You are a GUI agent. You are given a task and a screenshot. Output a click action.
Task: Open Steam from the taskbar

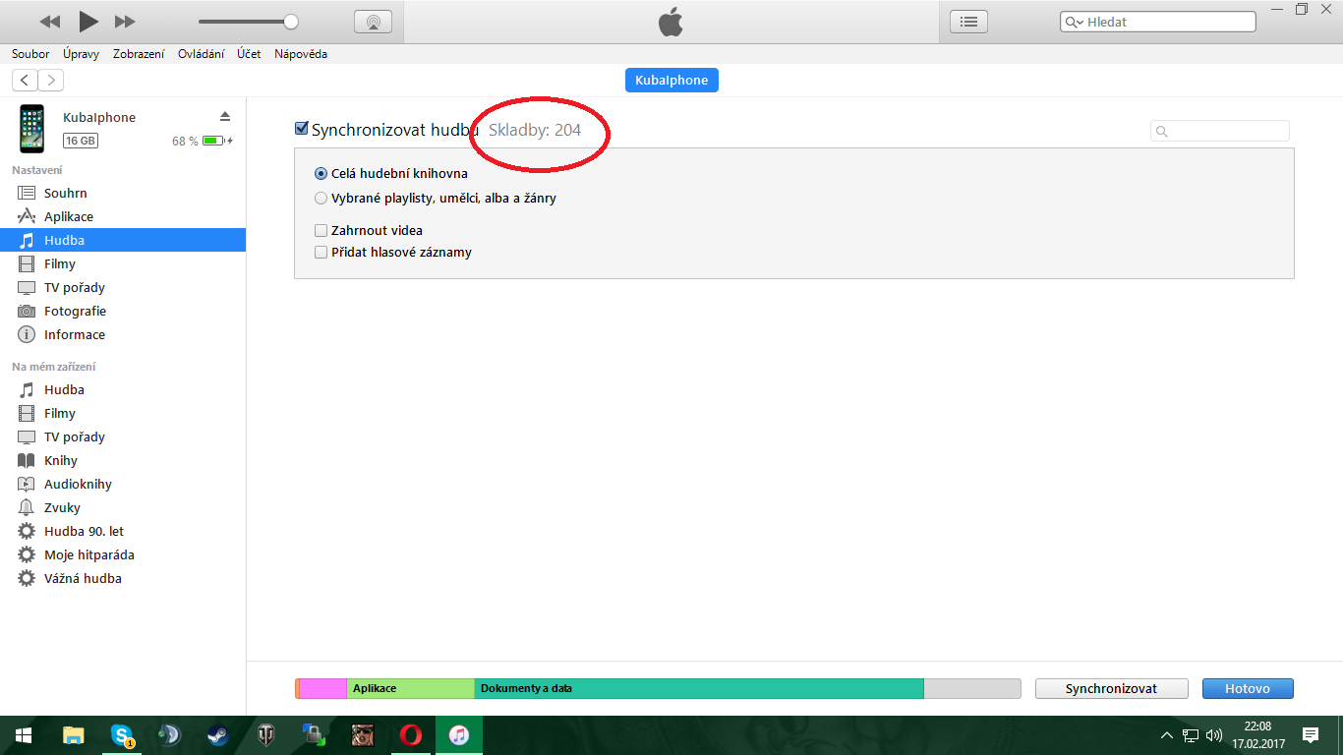(x=218, y=735)
